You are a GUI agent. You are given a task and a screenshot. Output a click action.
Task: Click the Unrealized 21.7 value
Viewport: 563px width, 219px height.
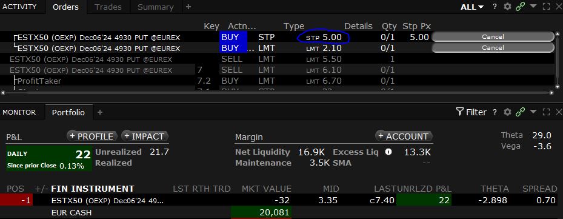(x=159, y=152)
